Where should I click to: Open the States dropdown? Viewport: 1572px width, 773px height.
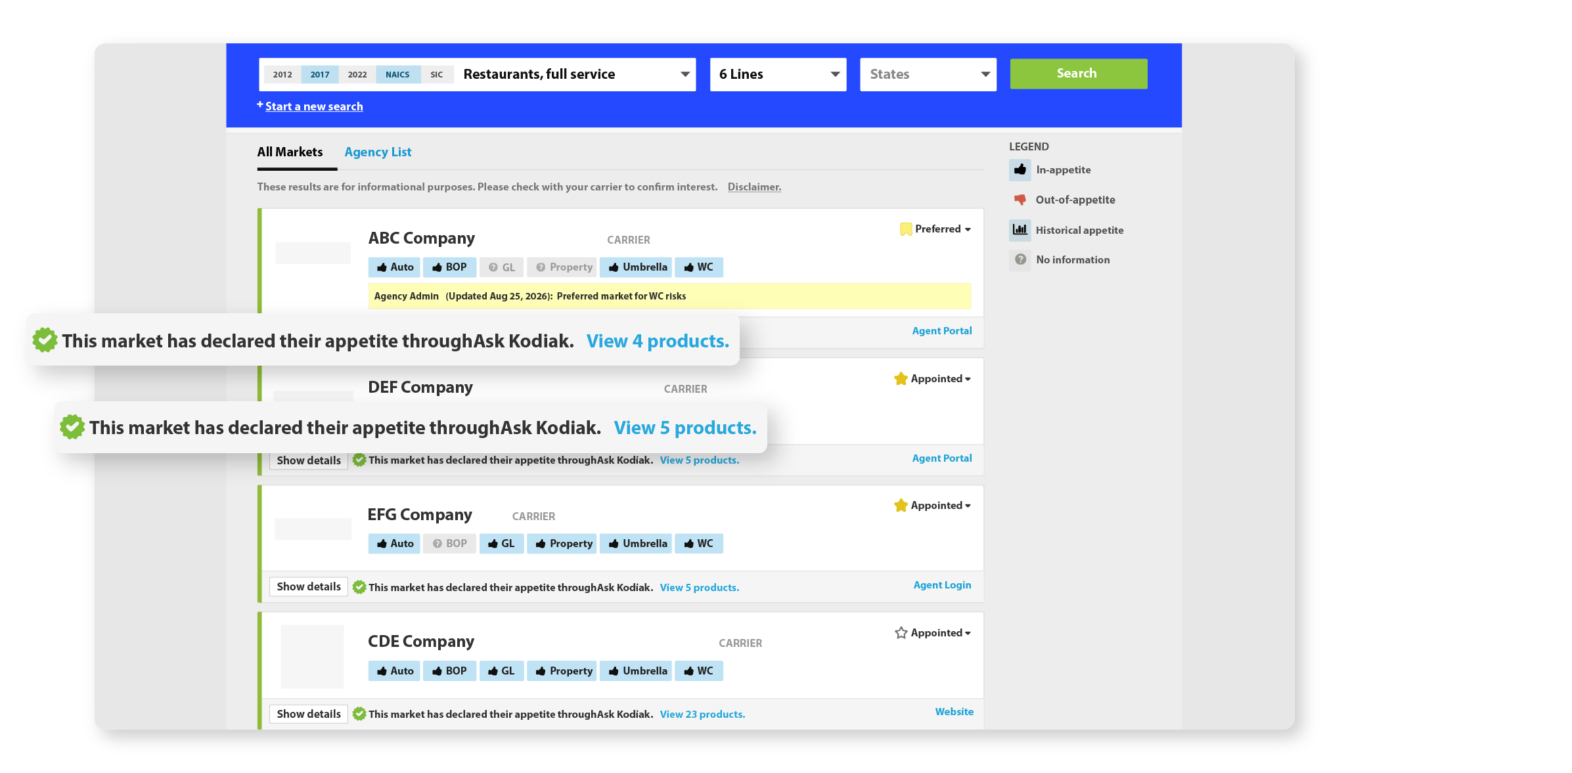coord(928,75)
